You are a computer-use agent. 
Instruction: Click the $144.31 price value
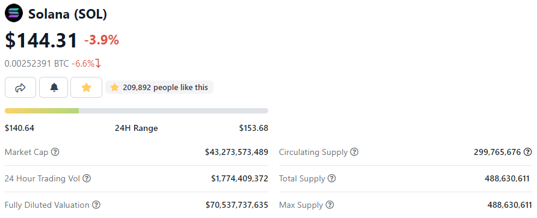click(x=41, y=40)
